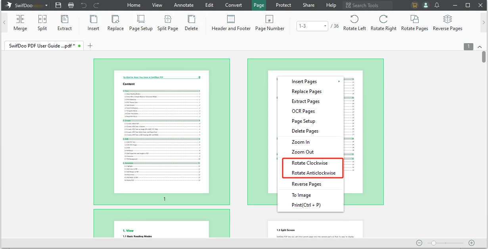
Task: Select To Image menu entry
Action: (x=310, y=195)
